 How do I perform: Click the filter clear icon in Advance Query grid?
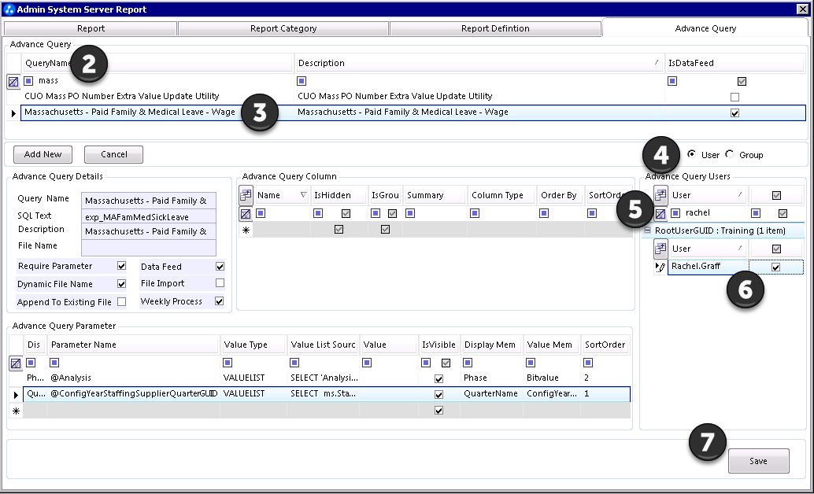13,82
